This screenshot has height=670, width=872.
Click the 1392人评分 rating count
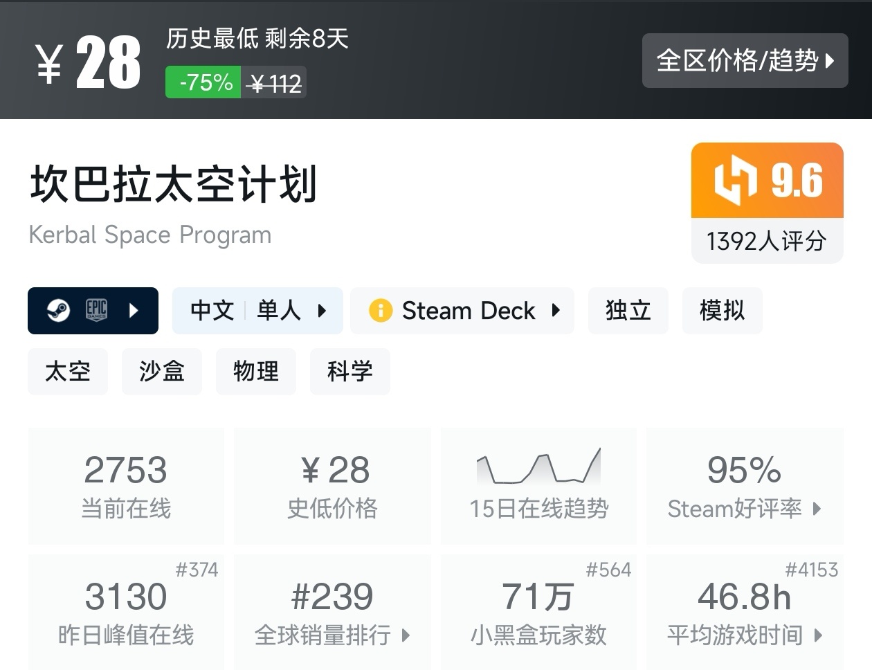pyautogui.click(x=767, y=241)
